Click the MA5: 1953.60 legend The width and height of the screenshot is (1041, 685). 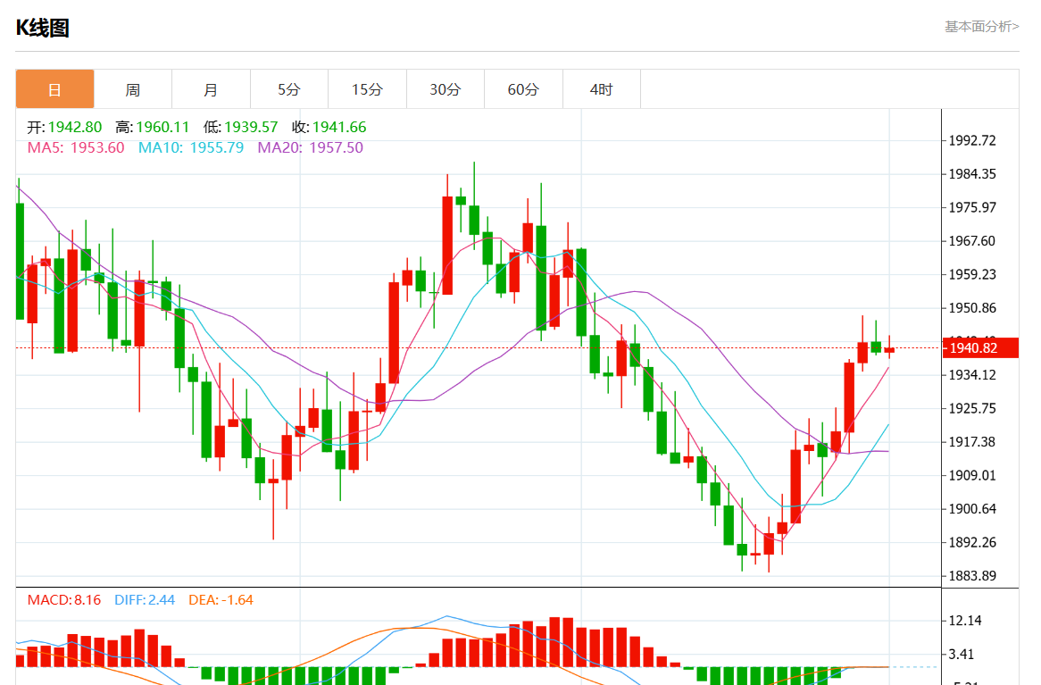tap(76, 147)
